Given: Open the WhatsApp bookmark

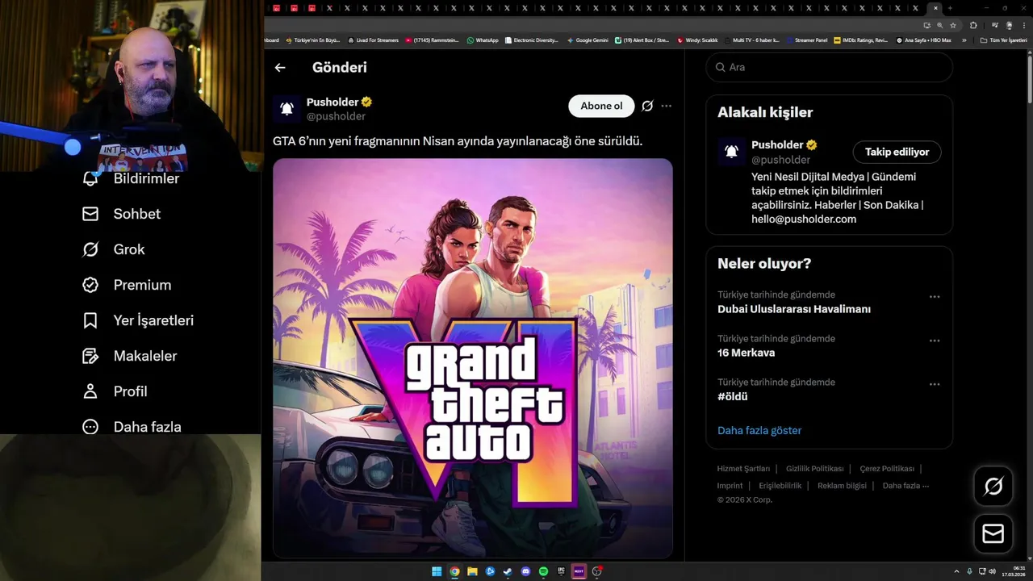Looking at the screenshot, I should [483, 40].
